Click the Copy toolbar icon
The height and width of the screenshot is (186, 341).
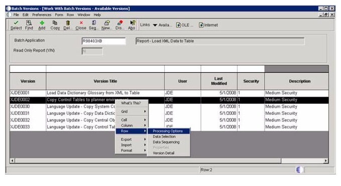tap(55, 23)
